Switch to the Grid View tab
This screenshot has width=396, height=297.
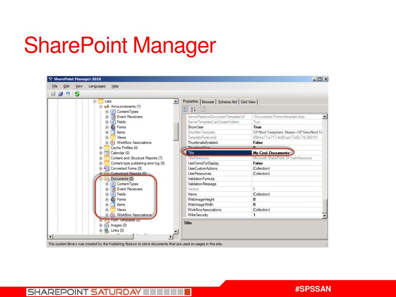coord(248,102)
